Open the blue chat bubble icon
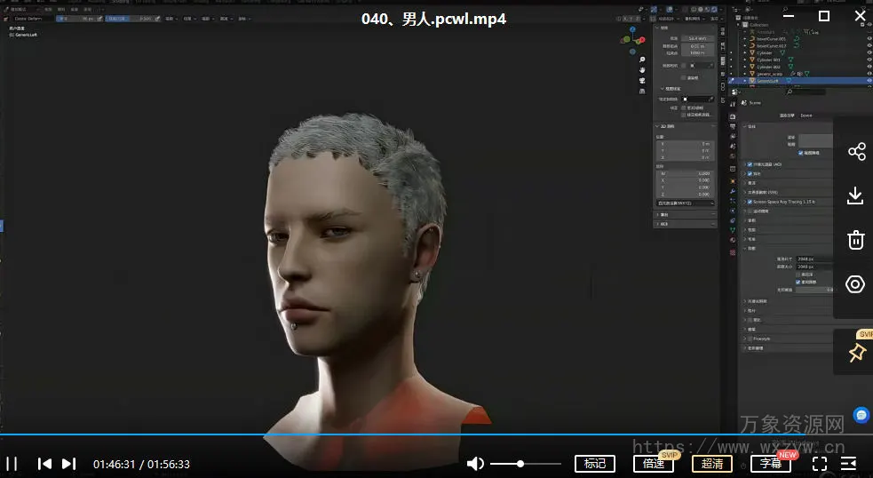Viewport: 873px width, 478px height. click(861, 415)
